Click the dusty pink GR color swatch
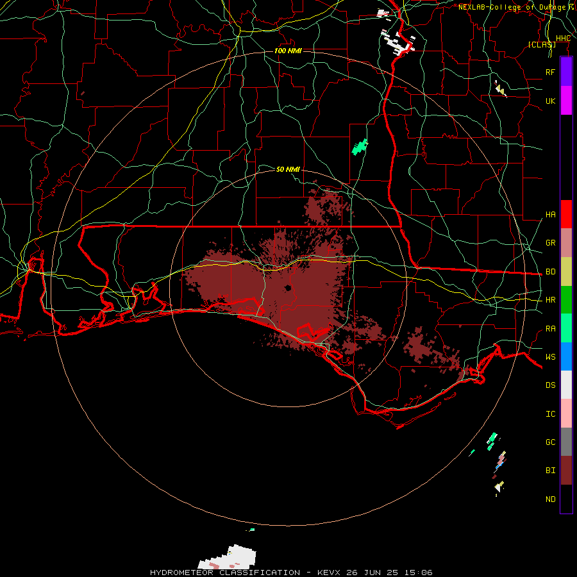The height and width of the screenshot is (577, 577). coord(566,242)
